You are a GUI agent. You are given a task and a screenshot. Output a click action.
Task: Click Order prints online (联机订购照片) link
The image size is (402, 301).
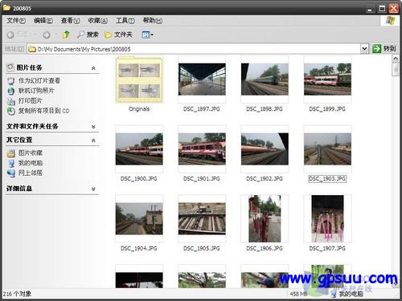(x=36, y=91)
